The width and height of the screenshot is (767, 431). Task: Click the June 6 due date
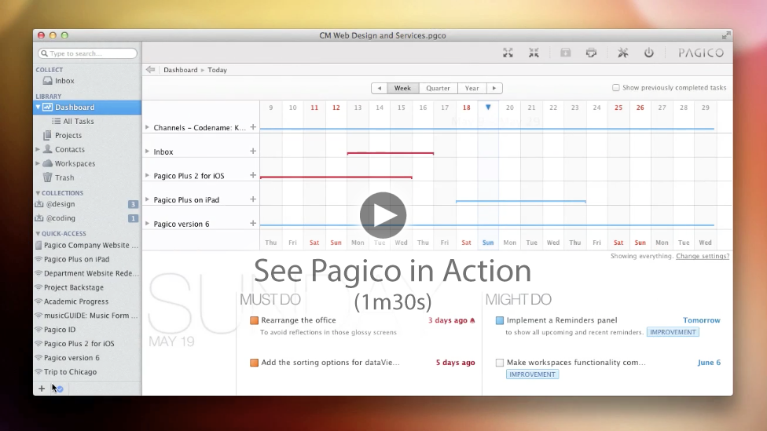(709, 363)
